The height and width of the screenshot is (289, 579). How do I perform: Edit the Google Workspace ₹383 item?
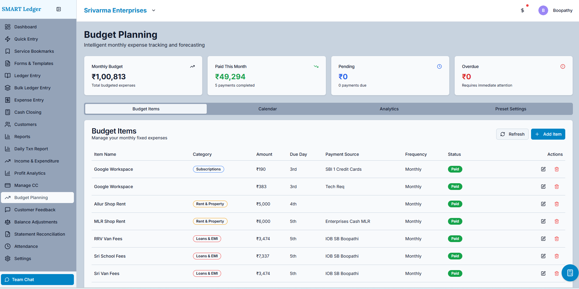pyautogui.click(x=543, y=187)
